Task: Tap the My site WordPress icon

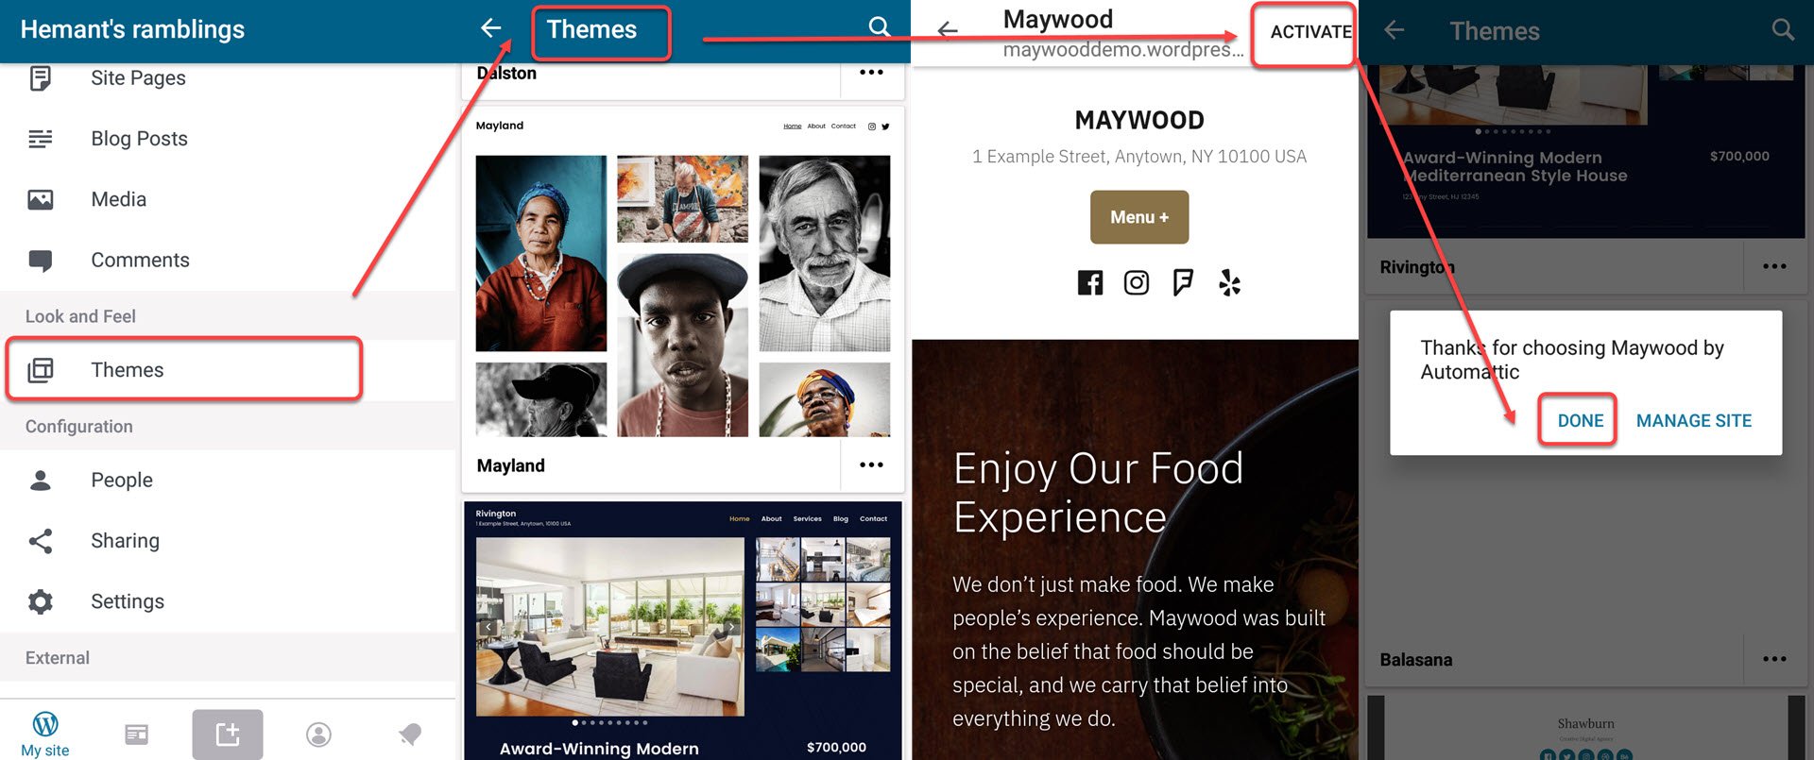Action: (x=45, y=724)
